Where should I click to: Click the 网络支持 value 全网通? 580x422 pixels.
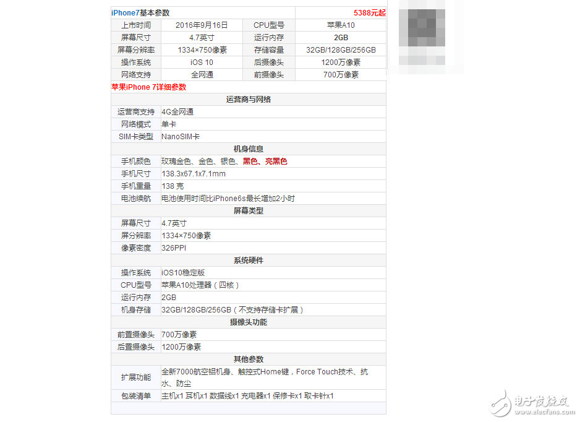(202, 74)
